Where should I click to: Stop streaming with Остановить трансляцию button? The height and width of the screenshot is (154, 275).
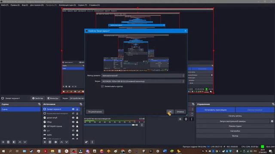pyautogui.click(x=216, y=110)
